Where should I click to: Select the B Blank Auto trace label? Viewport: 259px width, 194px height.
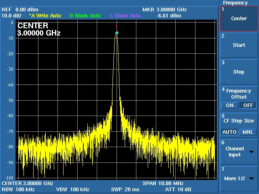click(x=85, y=16)
